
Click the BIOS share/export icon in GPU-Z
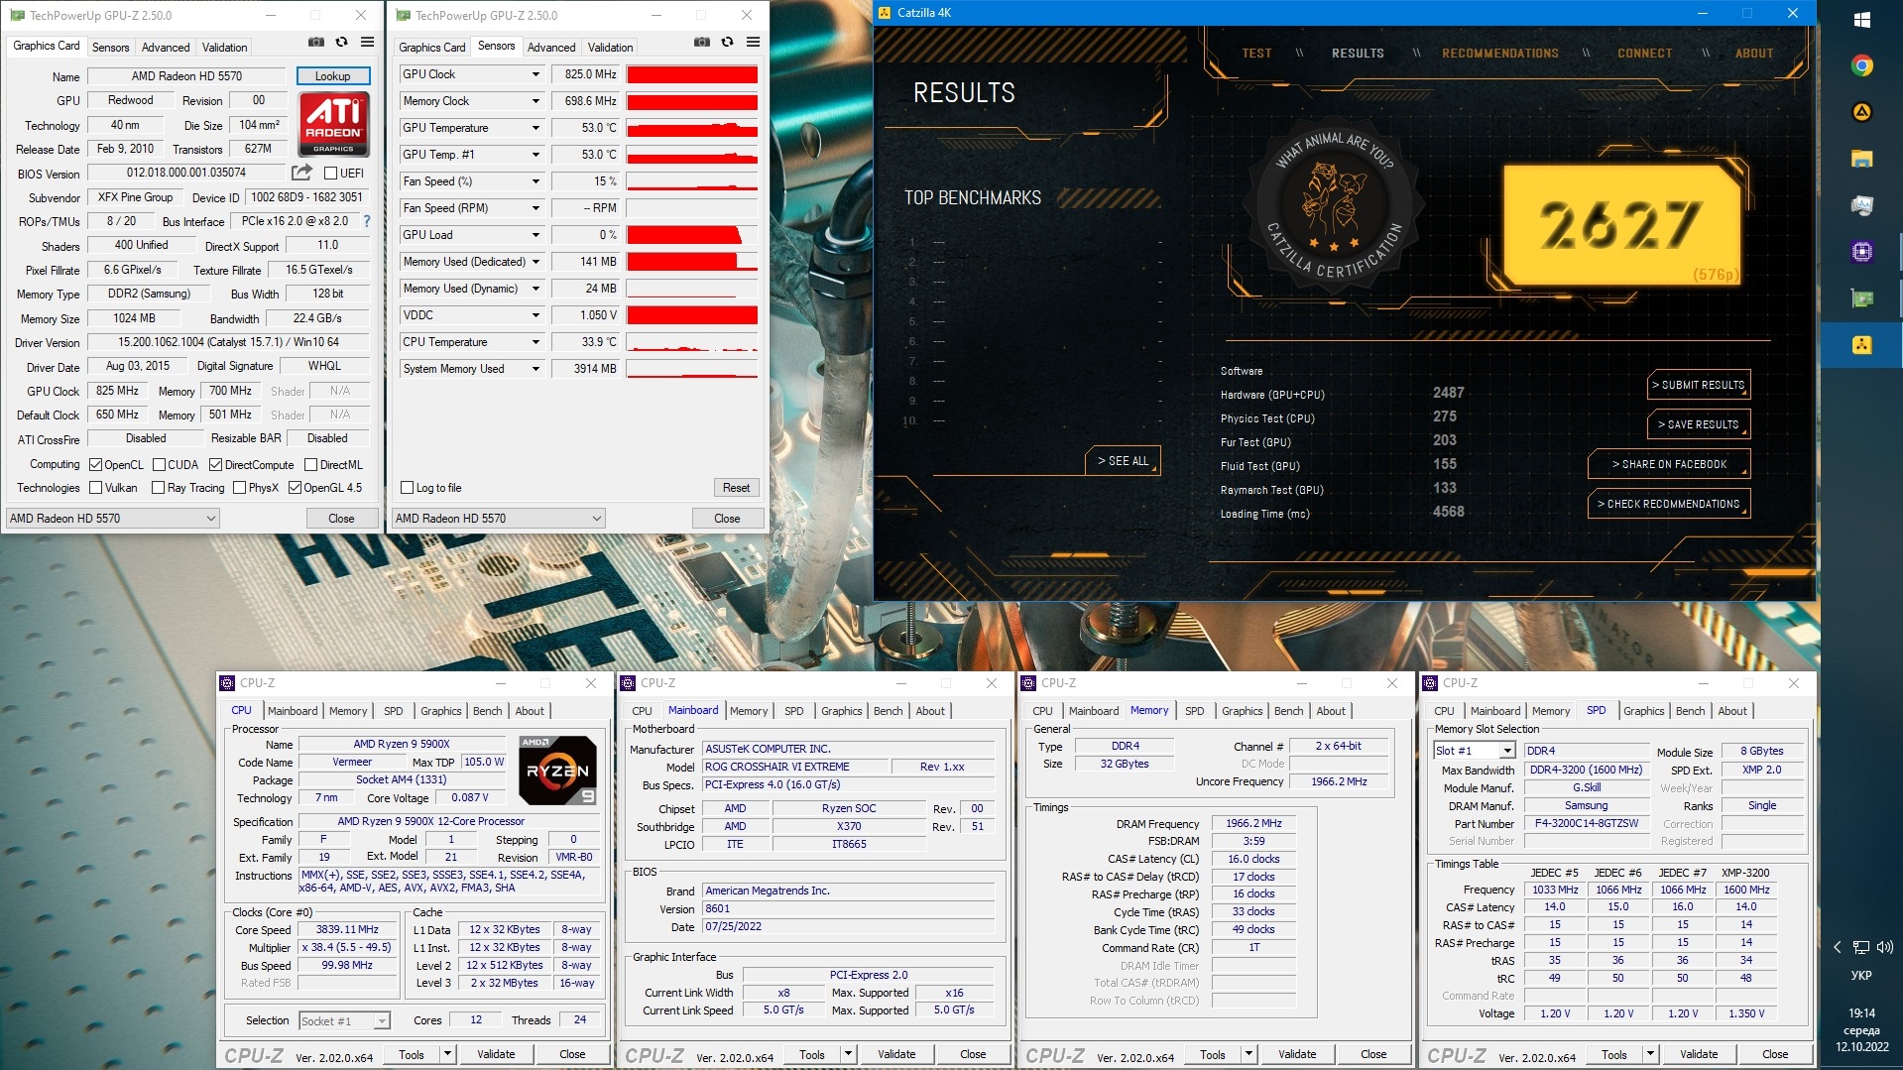[301, 173]
